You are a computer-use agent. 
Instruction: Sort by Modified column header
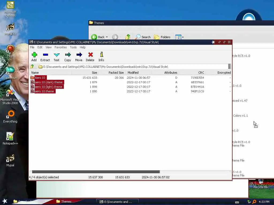139,73
